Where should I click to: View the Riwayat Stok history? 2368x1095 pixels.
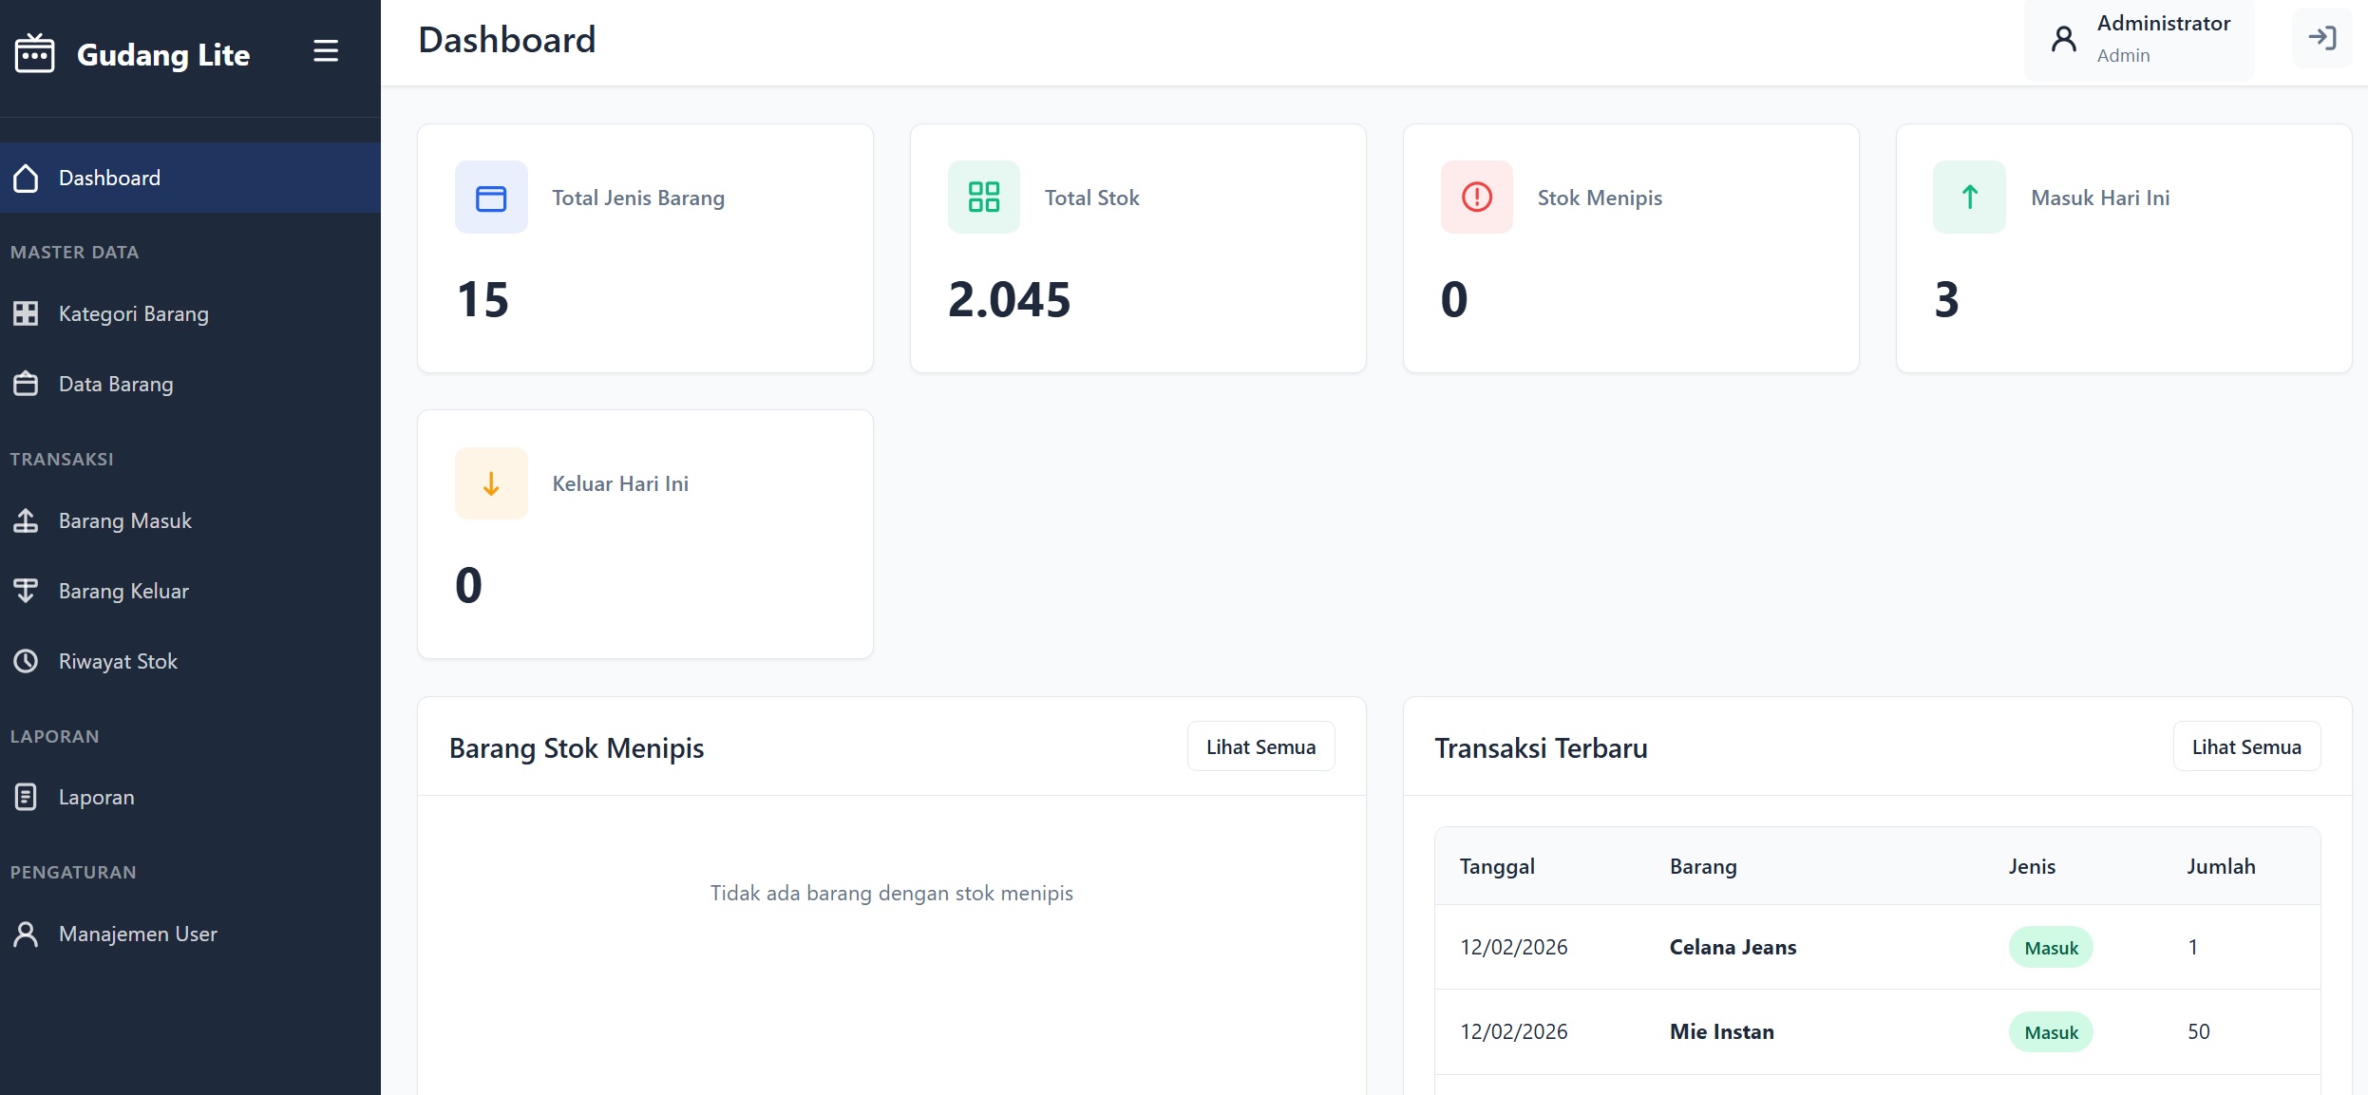click(x=118, y=661)
